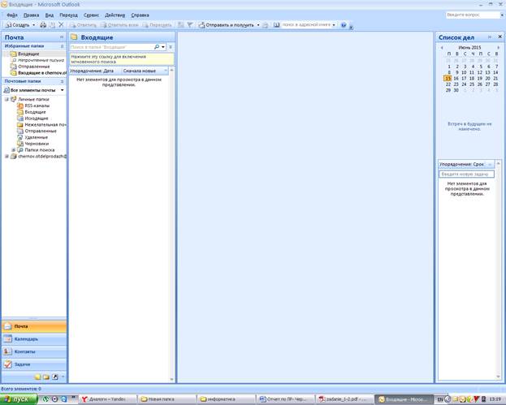
Task: Click the Notes icon in navigation bottom
Action: [x=37, y=377]
